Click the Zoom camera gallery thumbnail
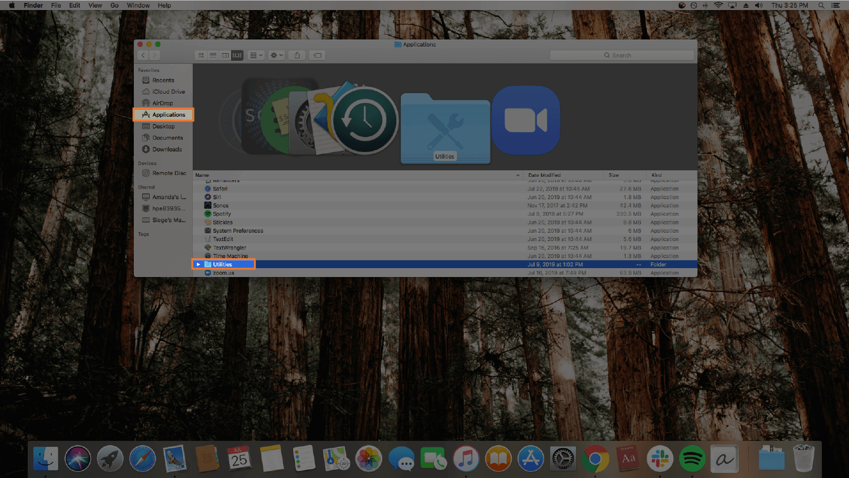The width and height of the screenshot is (849, 478). point(525,120)
